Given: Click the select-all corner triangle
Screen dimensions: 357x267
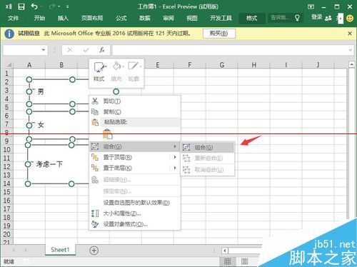Looking at the screenshot, I should pos(9,65).
